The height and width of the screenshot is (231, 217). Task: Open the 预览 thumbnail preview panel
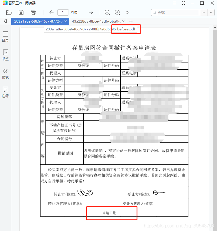pyautogui.click(x=5, y=74)
